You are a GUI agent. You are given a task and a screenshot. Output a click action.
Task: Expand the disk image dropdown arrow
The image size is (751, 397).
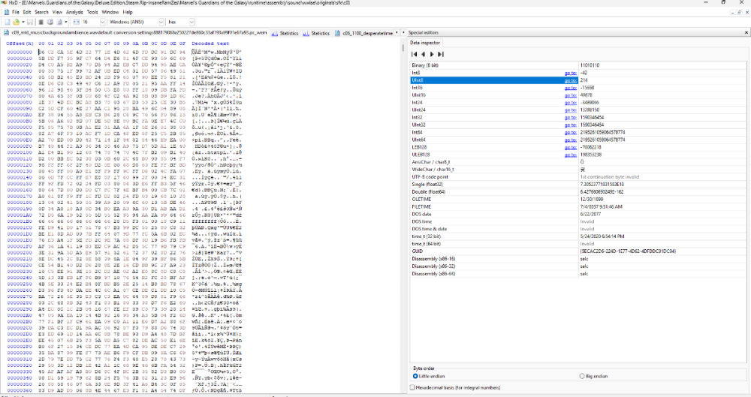pyautogui.click(x=65, y=22)
